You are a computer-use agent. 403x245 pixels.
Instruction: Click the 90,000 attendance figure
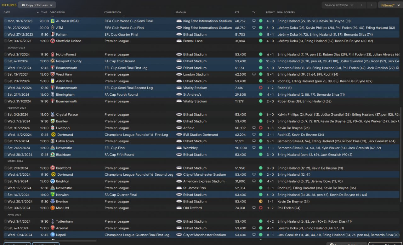241,148
